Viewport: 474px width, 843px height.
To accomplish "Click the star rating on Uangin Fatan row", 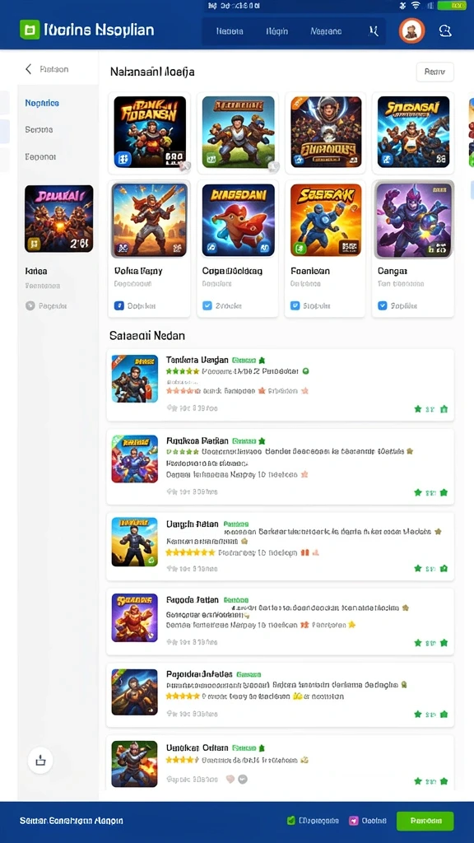I will (190, 552).
